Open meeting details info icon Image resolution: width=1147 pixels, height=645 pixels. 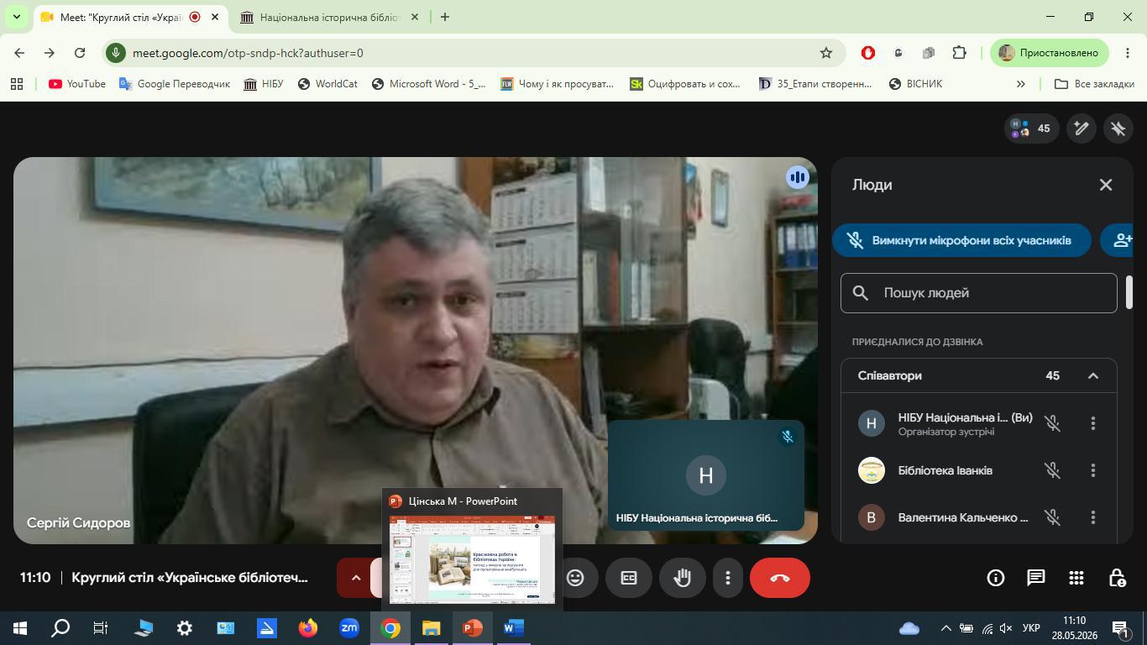click(x=995, y=578)
